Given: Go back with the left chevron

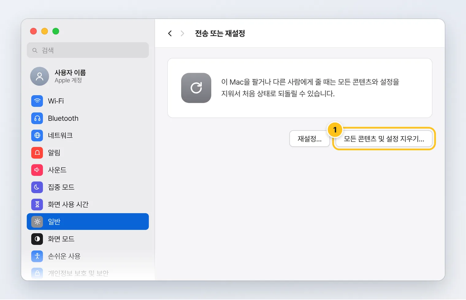Looking at the screenshot, I should pos(170,33).
